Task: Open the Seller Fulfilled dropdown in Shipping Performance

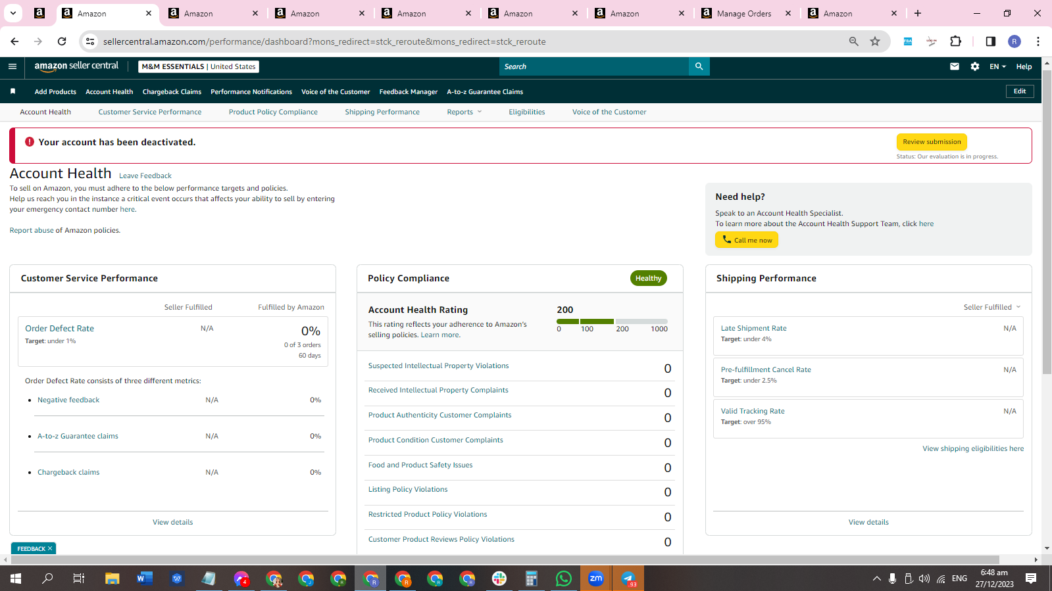Action: pos(992,307)
